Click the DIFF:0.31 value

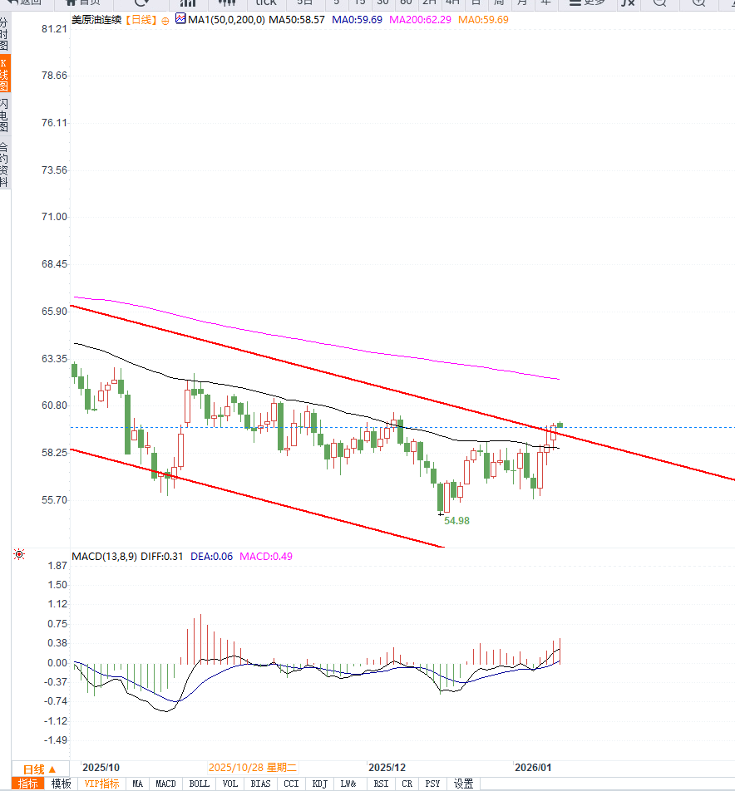coord(161,557)
